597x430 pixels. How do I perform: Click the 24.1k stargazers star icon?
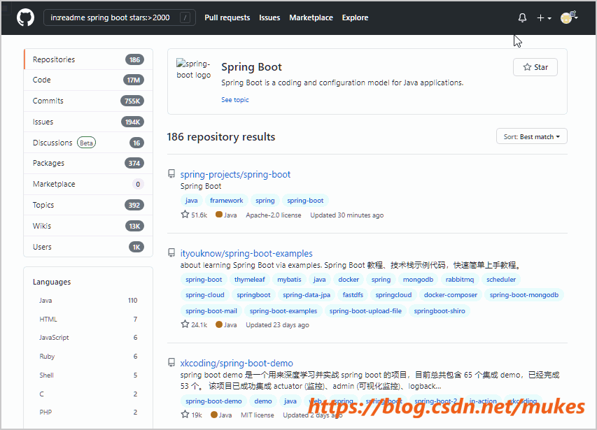(x=185, y=324)
